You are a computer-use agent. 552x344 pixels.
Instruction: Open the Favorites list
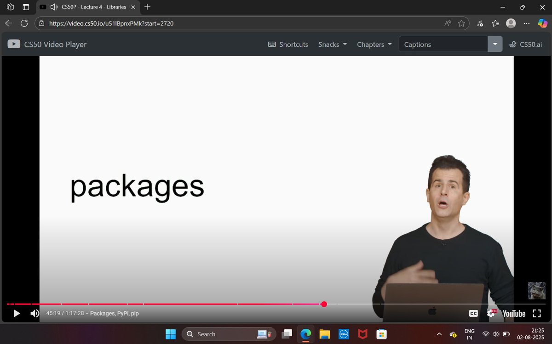495,23
